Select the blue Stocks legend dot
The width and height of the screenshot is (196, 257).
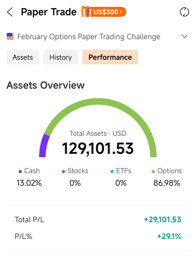coord(63,172)
